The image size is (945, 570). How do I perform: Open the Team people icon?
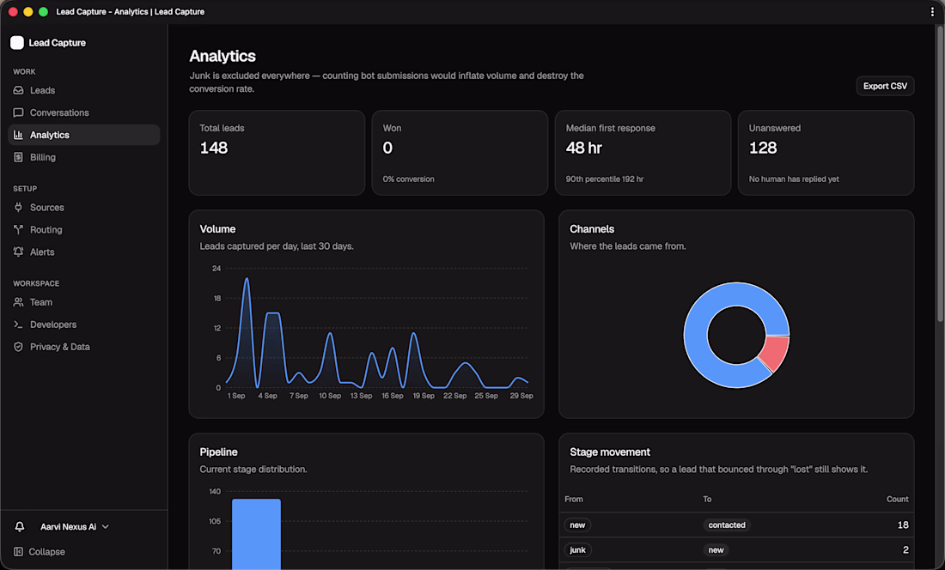click(x=19, y=302)
